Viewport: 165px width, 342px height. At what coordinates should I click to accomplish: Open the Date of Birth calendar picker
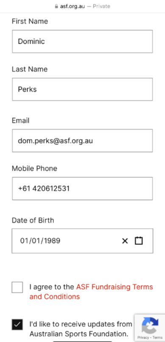point(139,241)
